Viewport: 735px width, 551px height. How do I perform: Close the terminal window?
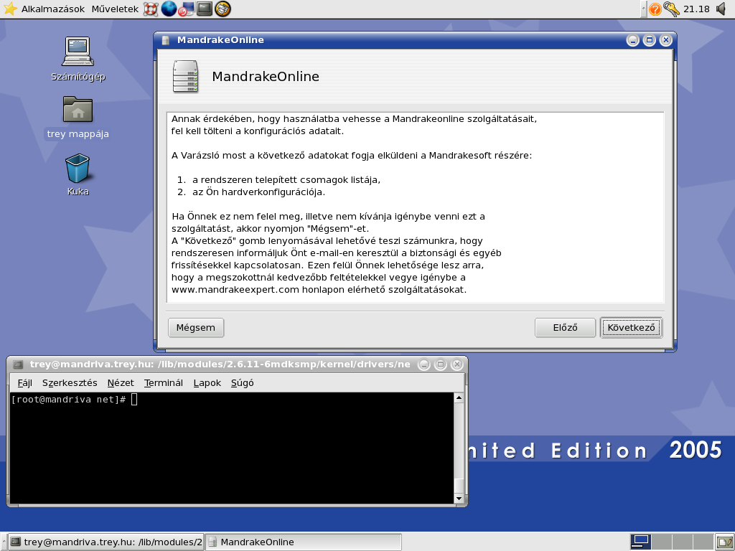[x=457, y=364]
